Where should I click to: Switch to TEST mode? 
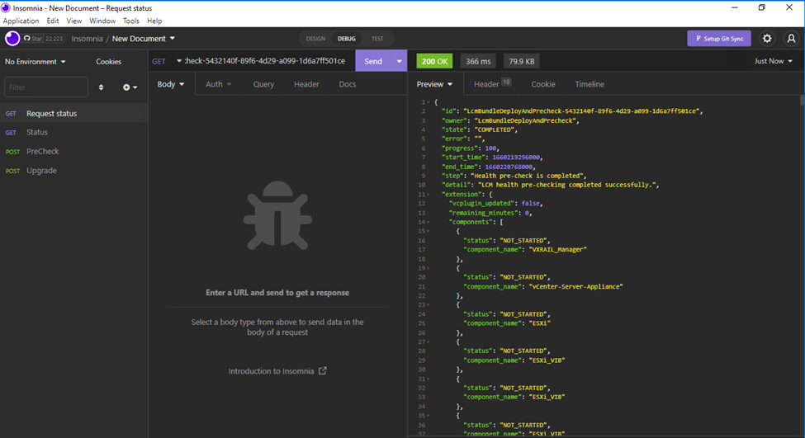[x=377, y=39]
